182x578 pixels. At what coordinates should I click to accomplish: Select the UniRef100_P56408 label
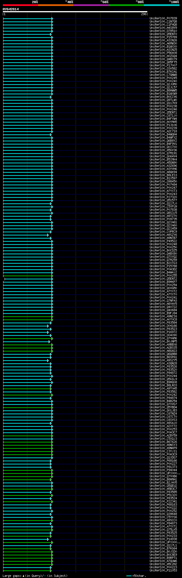[x=163, y=53]
